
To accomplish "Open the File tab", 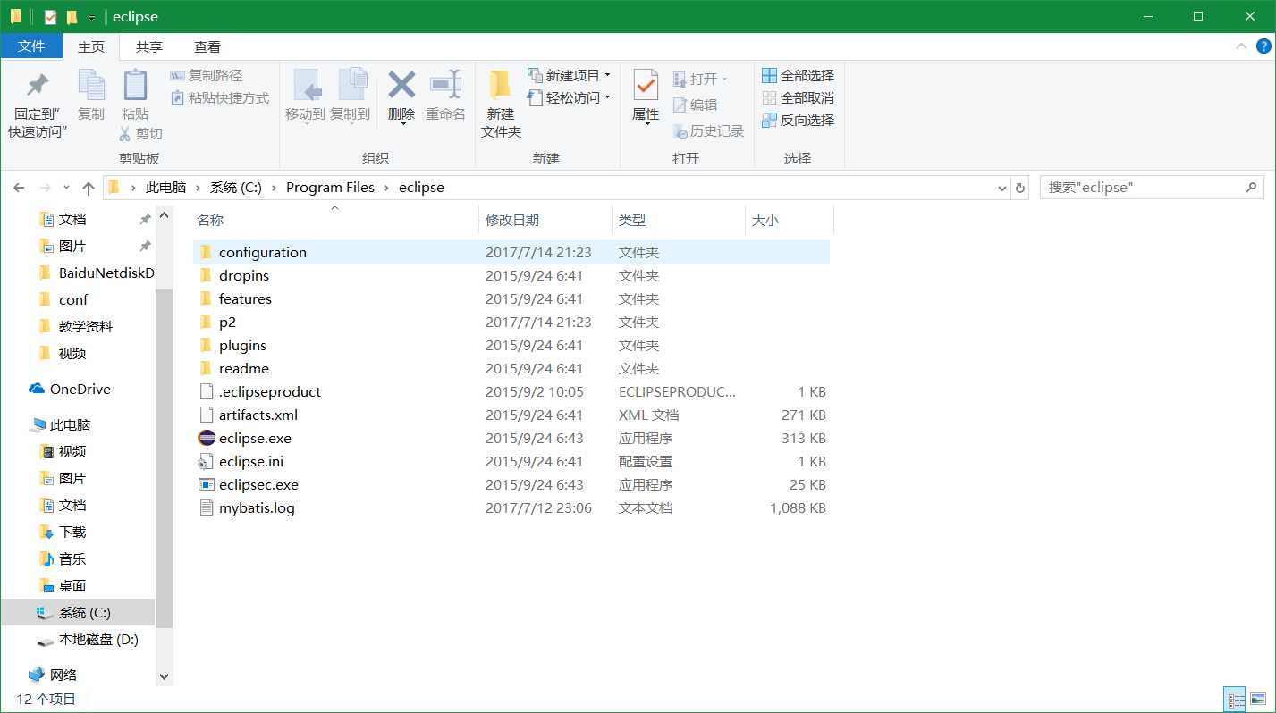I will pos(31,46).
